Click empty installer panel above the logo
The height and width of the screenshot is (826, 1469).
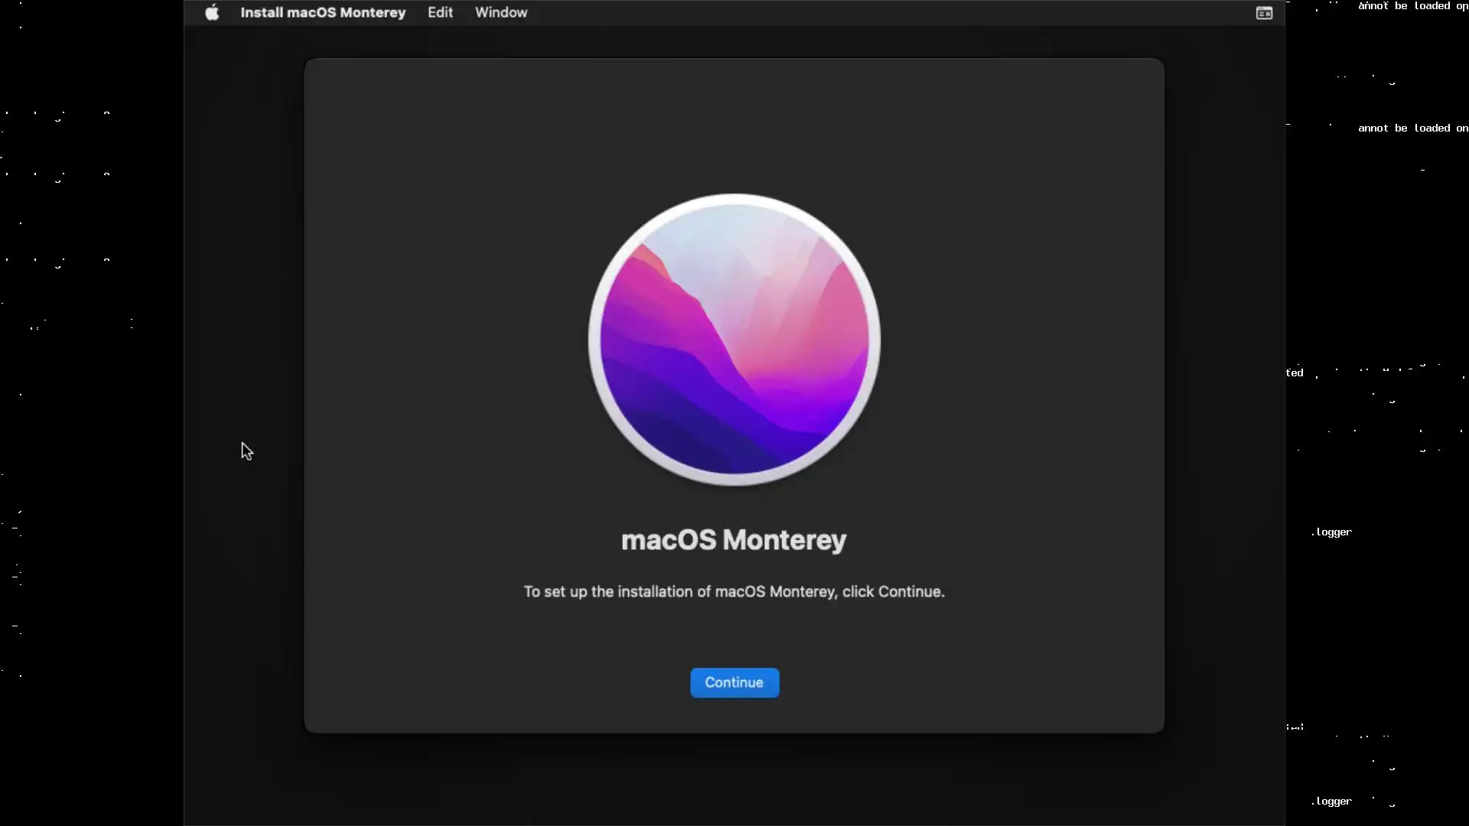pos(733,122)
